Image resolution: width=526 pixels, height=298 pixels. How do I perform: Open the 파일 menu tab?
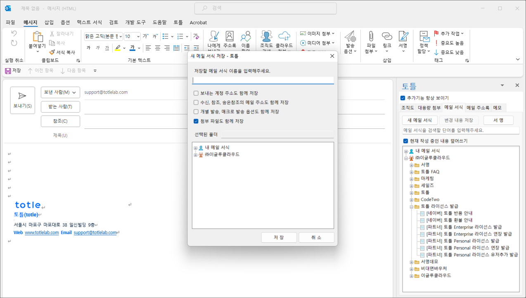(10, 22)
